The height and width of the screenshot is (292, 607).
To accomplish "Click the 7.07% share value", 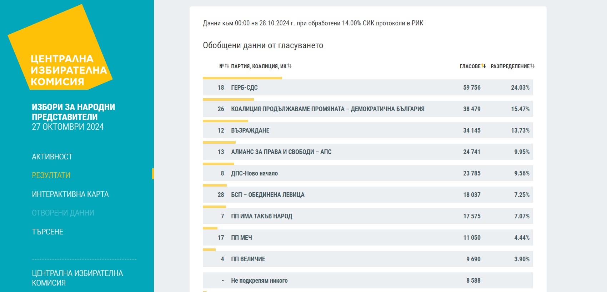I will [x=522, y=216].
